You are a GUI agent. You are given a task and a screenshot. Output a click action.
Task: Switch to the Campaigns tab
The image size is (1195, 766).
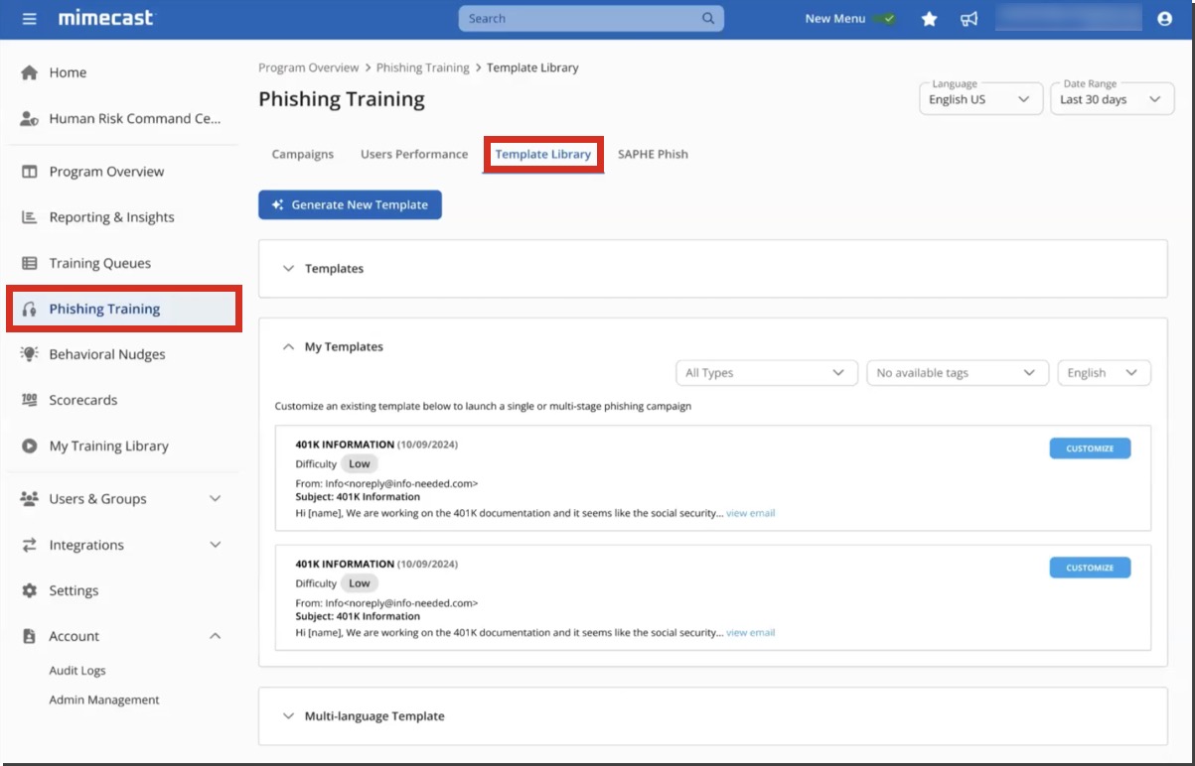tap(303, 154)
